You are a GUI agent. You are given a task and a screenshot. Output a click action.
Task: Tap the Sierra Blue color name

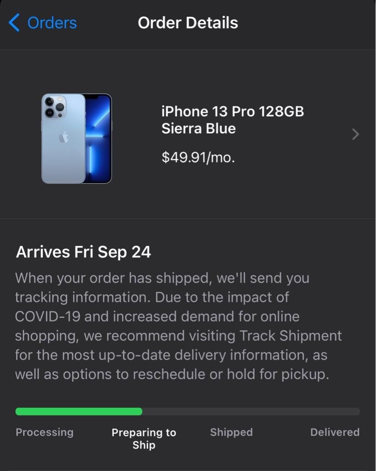199,129
